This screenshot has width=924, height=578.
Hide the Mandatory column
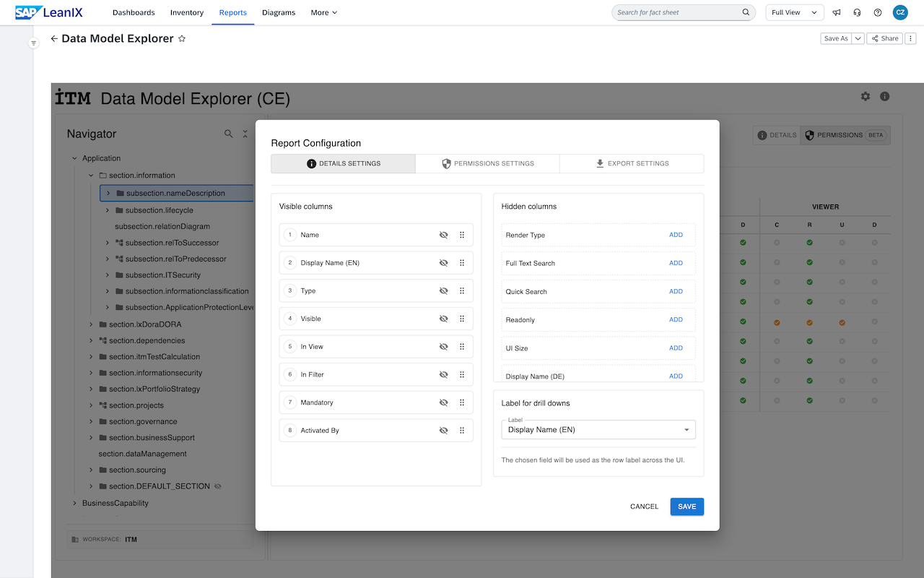(x=444, y=402)
